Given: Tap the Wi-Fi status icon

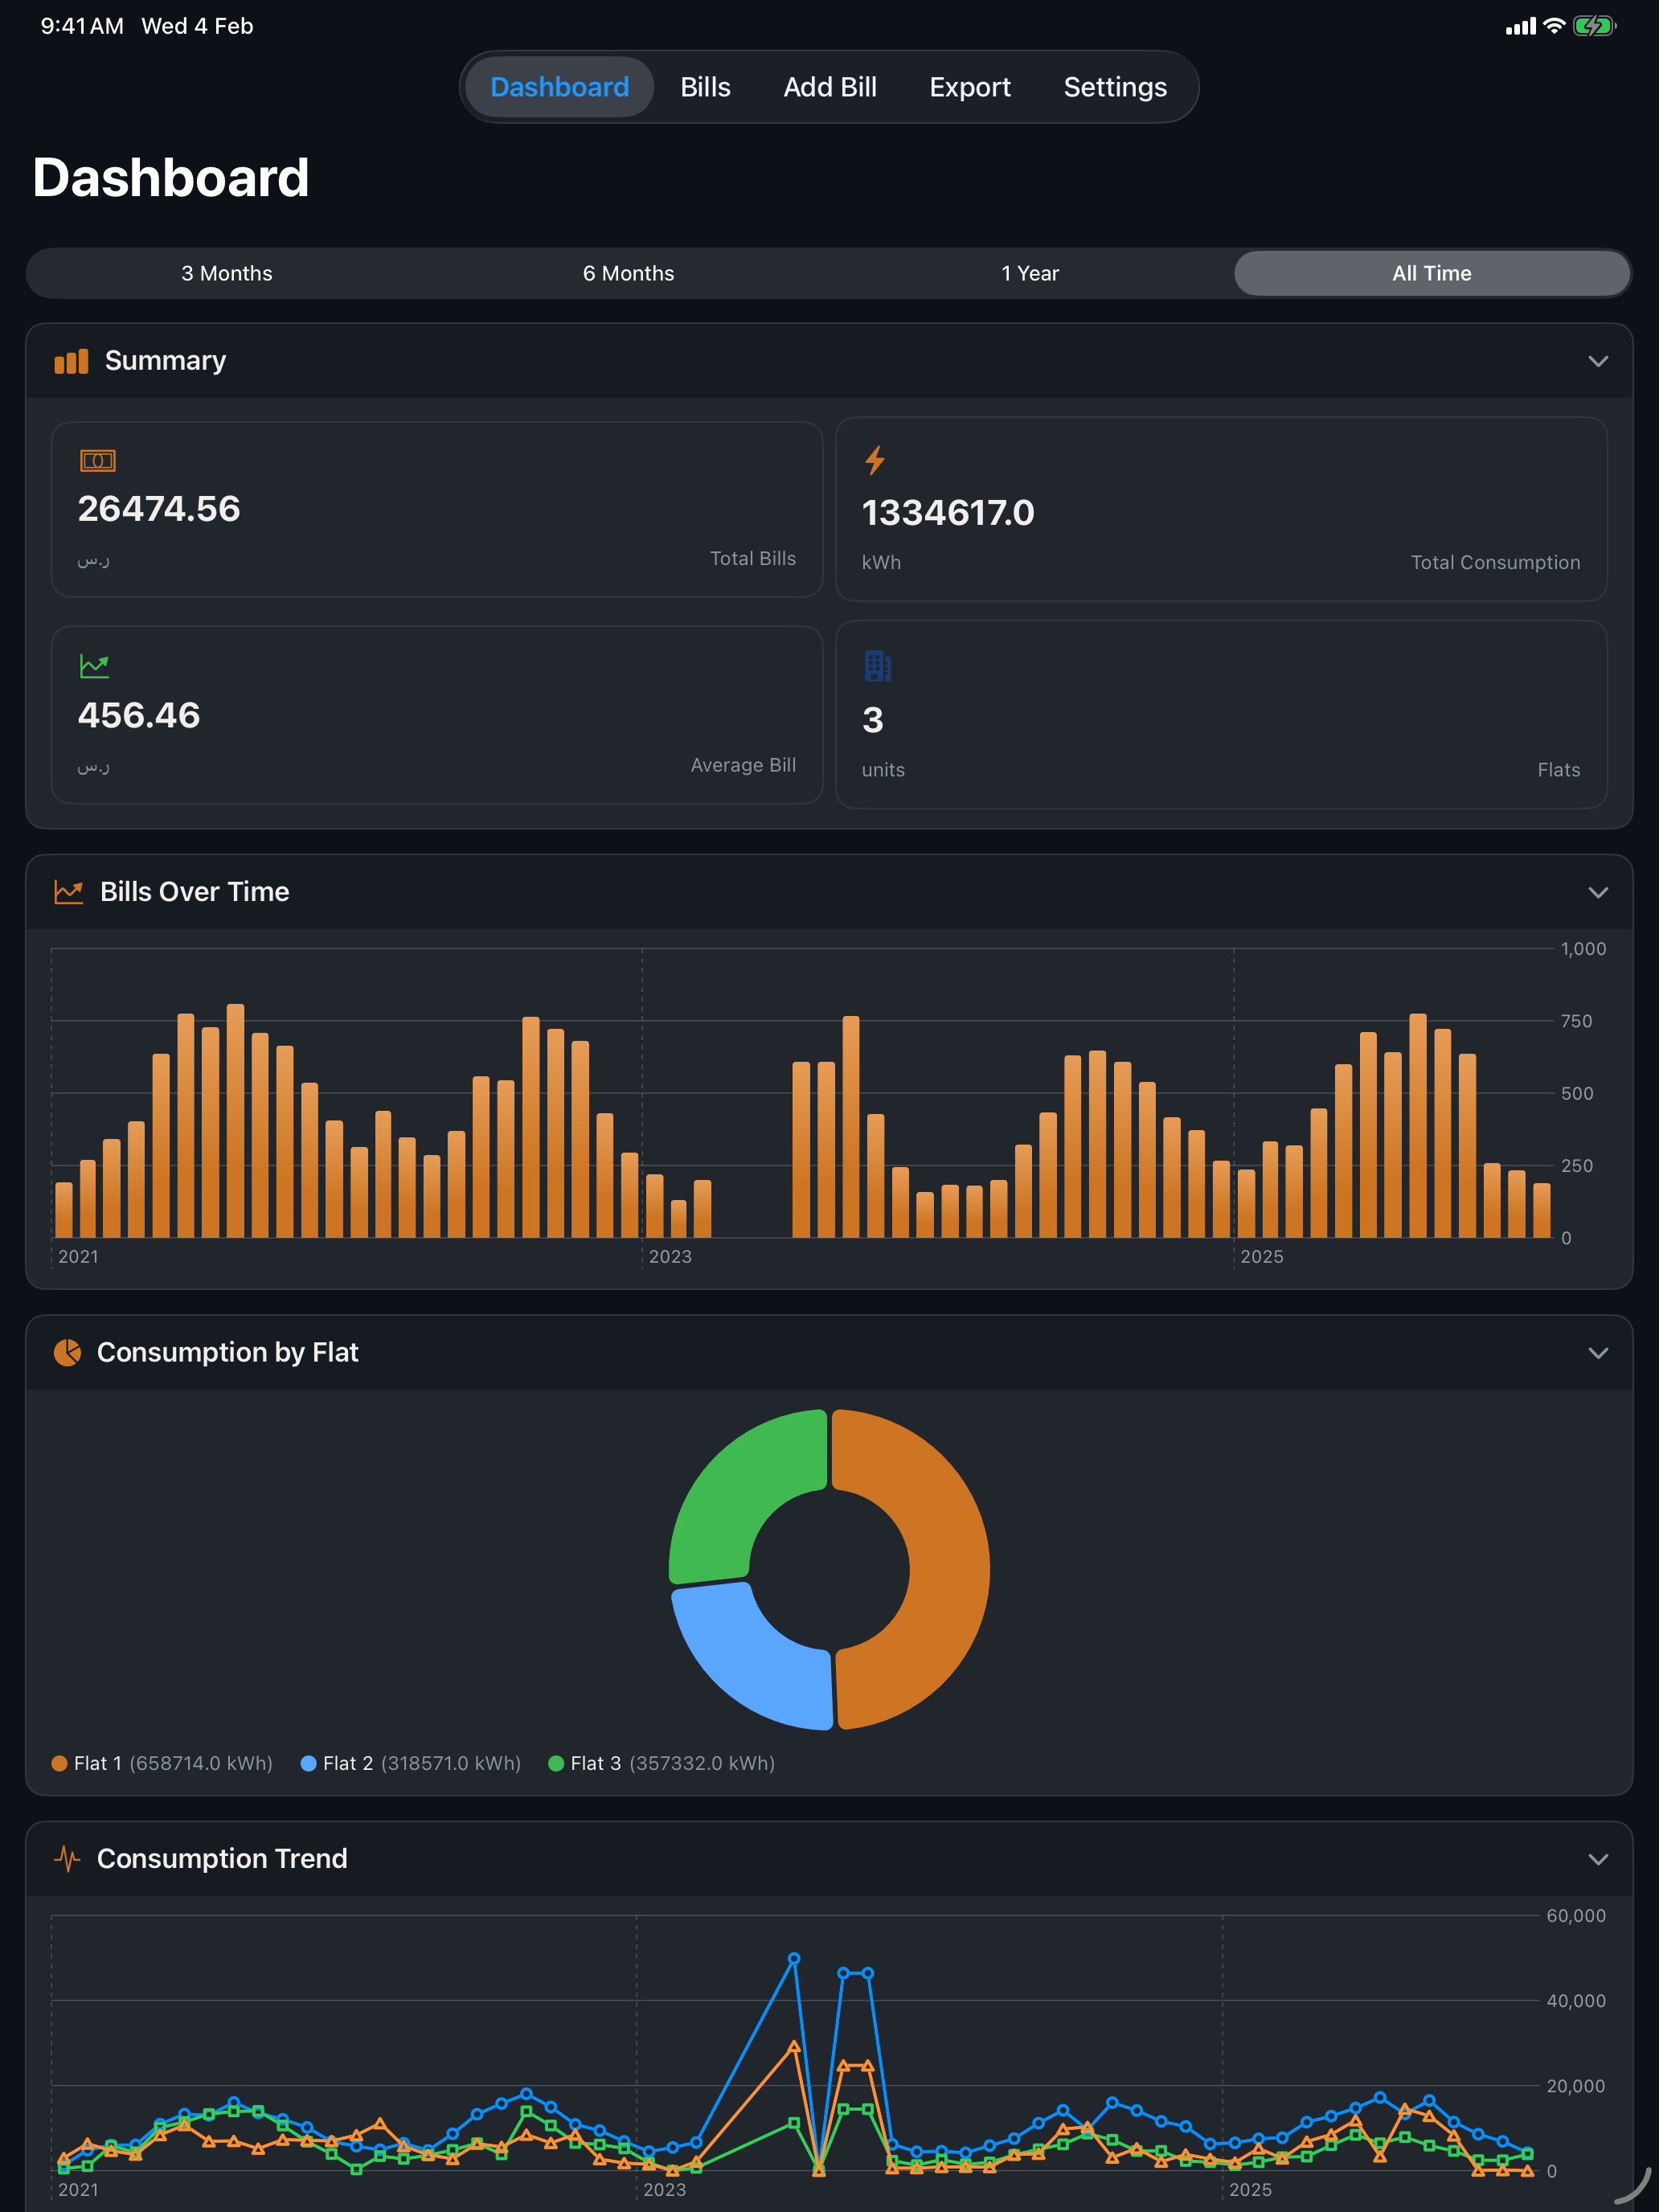Looking at the screenshot, I should tap(1553, 26).
